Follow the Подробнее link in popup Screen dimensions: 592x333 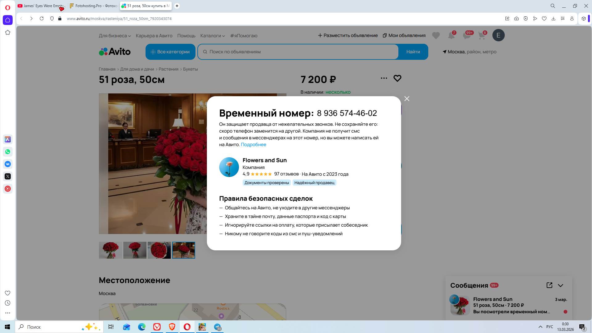(x=253, y=145)
